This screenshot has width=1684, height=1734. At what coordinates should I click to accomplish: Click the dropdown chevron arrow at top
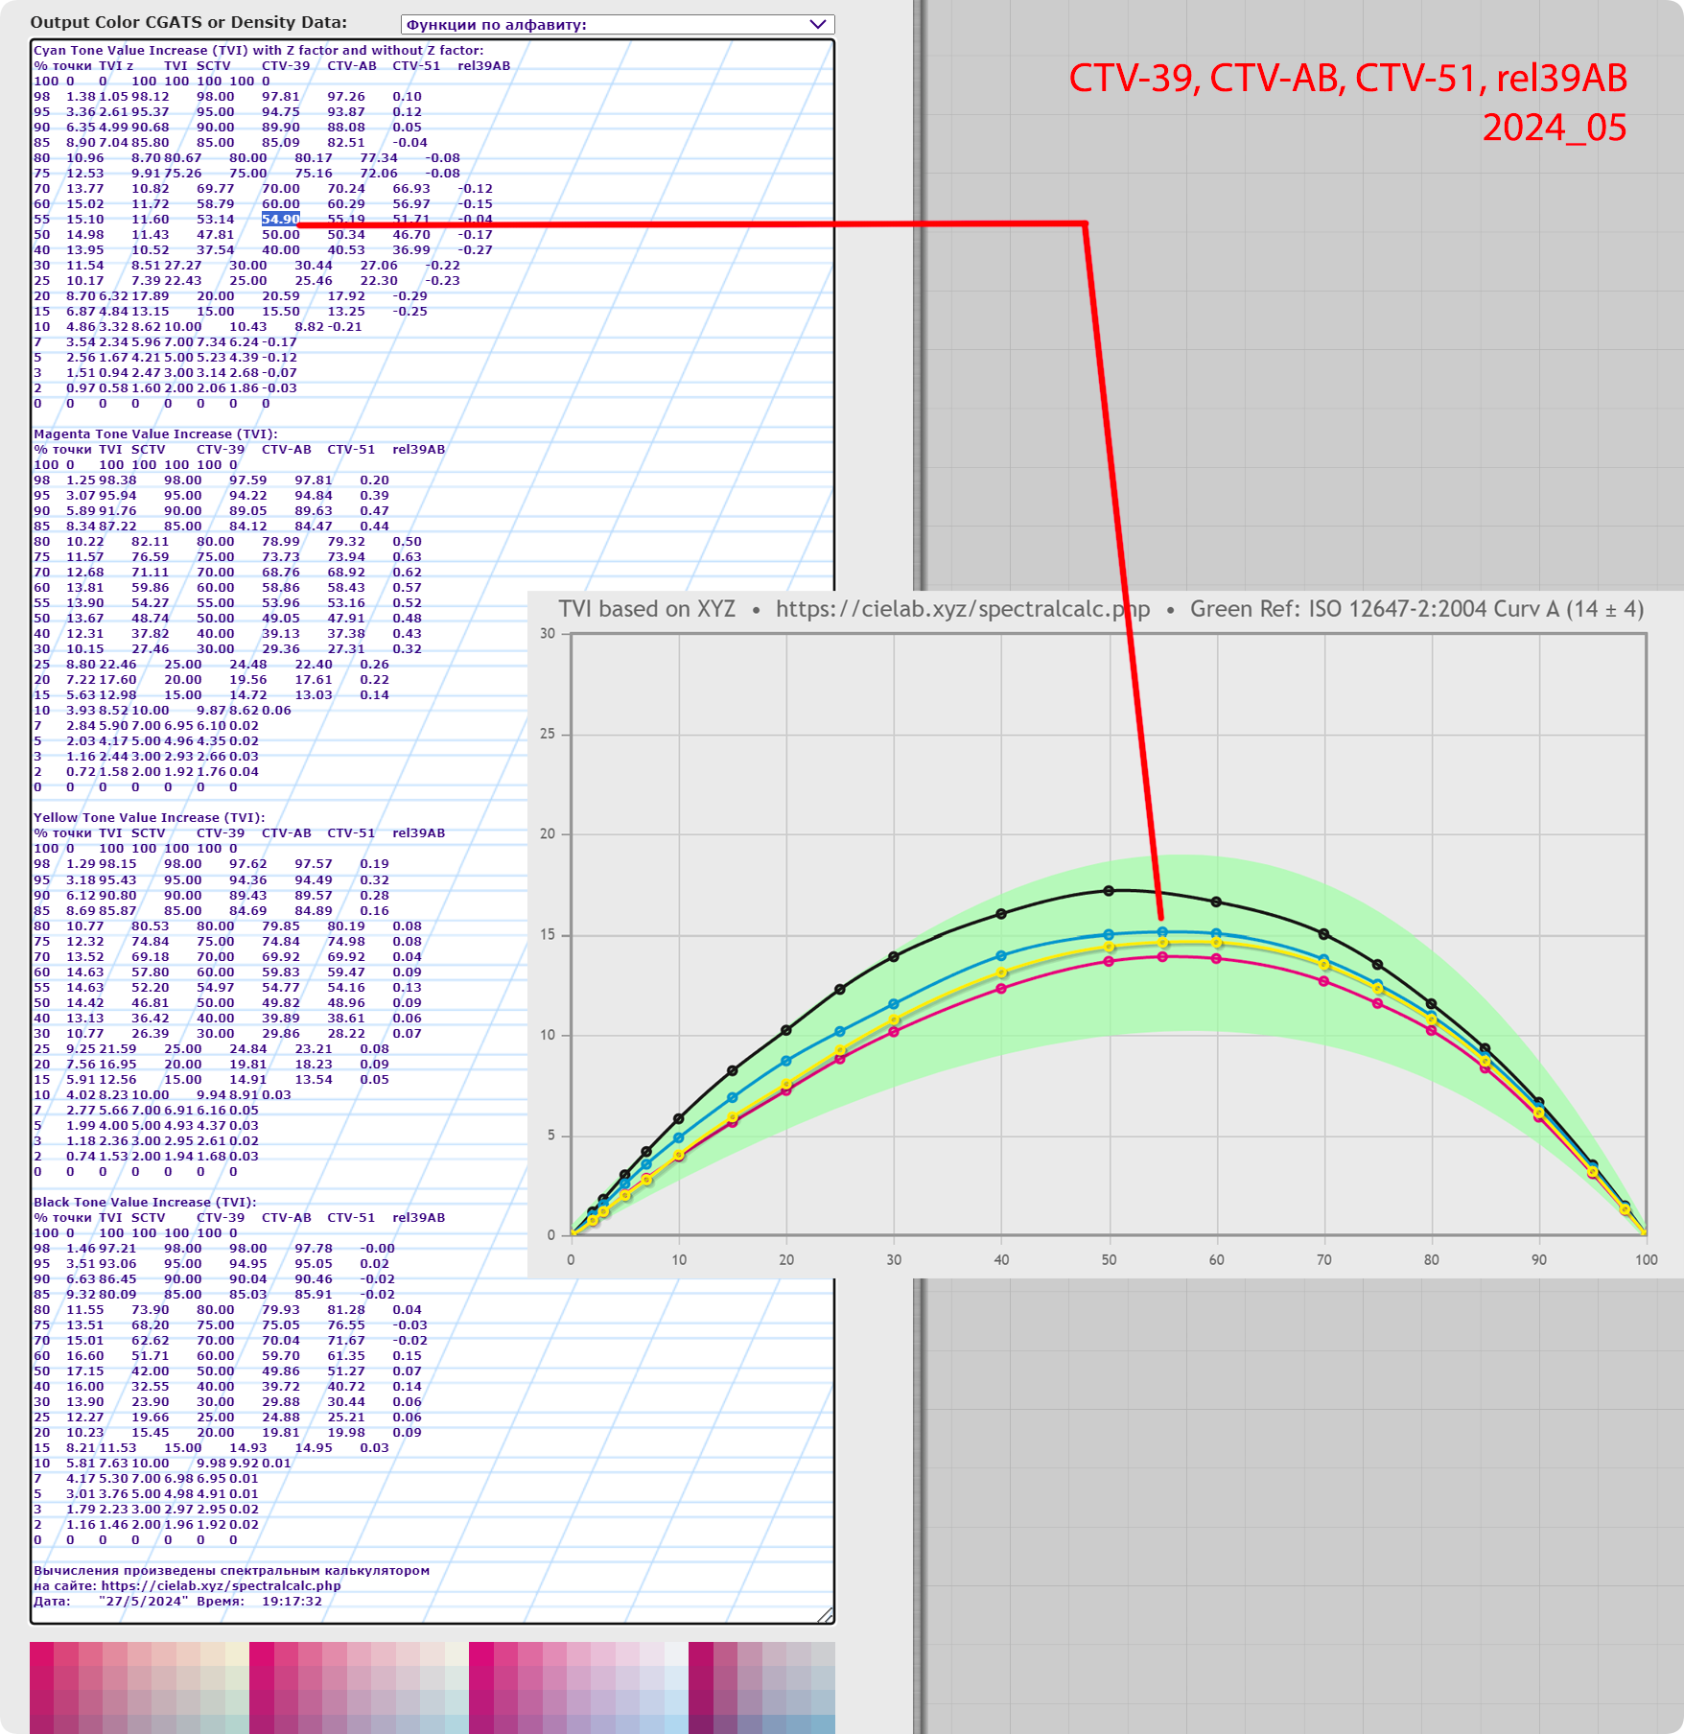tap(817, 25)
